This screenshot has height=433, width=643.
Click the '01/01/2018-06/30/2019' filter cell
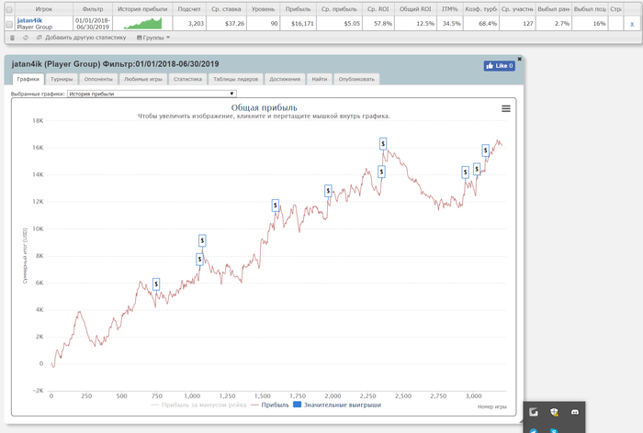point(93,24)
